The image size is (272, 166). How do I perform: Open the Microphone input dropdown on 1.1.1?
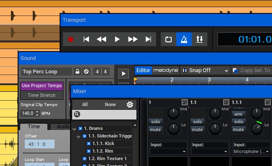(x=251, y=151)
